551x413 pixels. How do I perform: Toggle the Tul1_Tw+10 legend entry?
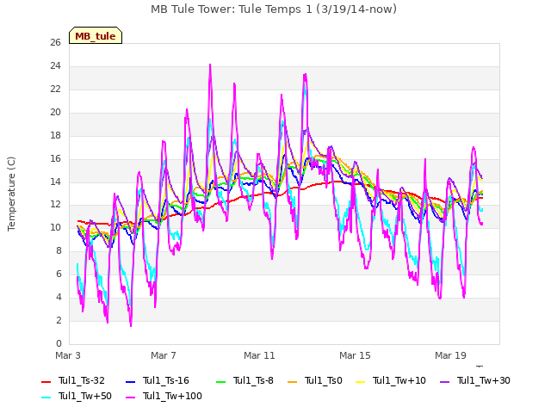391,380
